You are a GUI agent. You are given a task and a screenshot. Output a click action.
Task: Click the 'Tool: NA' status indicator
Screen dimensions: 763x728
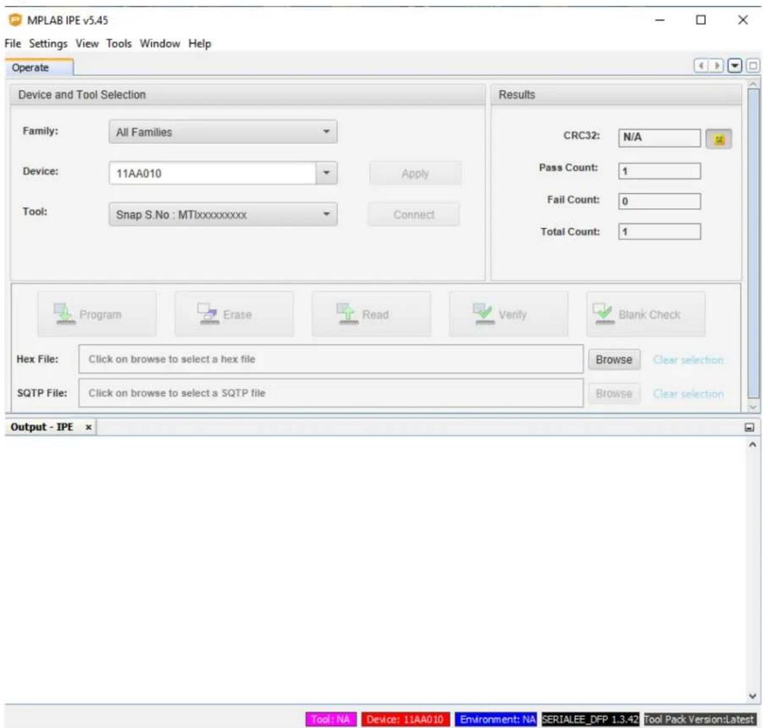coord(331,719)
